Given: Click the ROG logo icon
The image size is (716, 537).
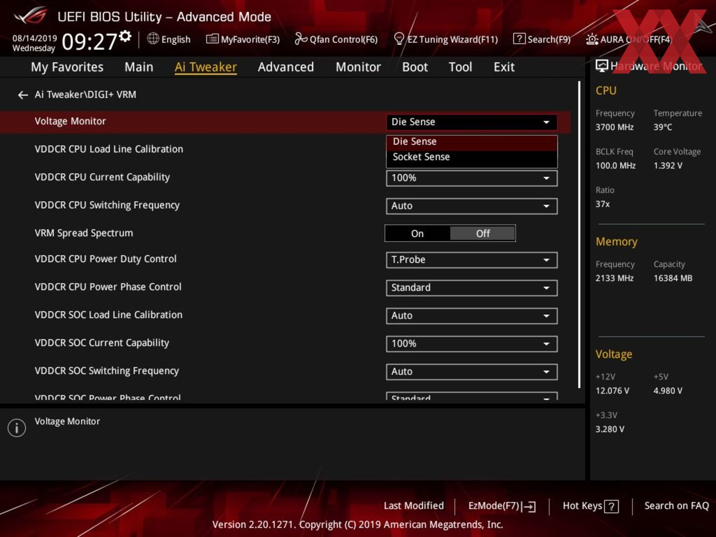Looking at the screenshot, I should 31,15.
